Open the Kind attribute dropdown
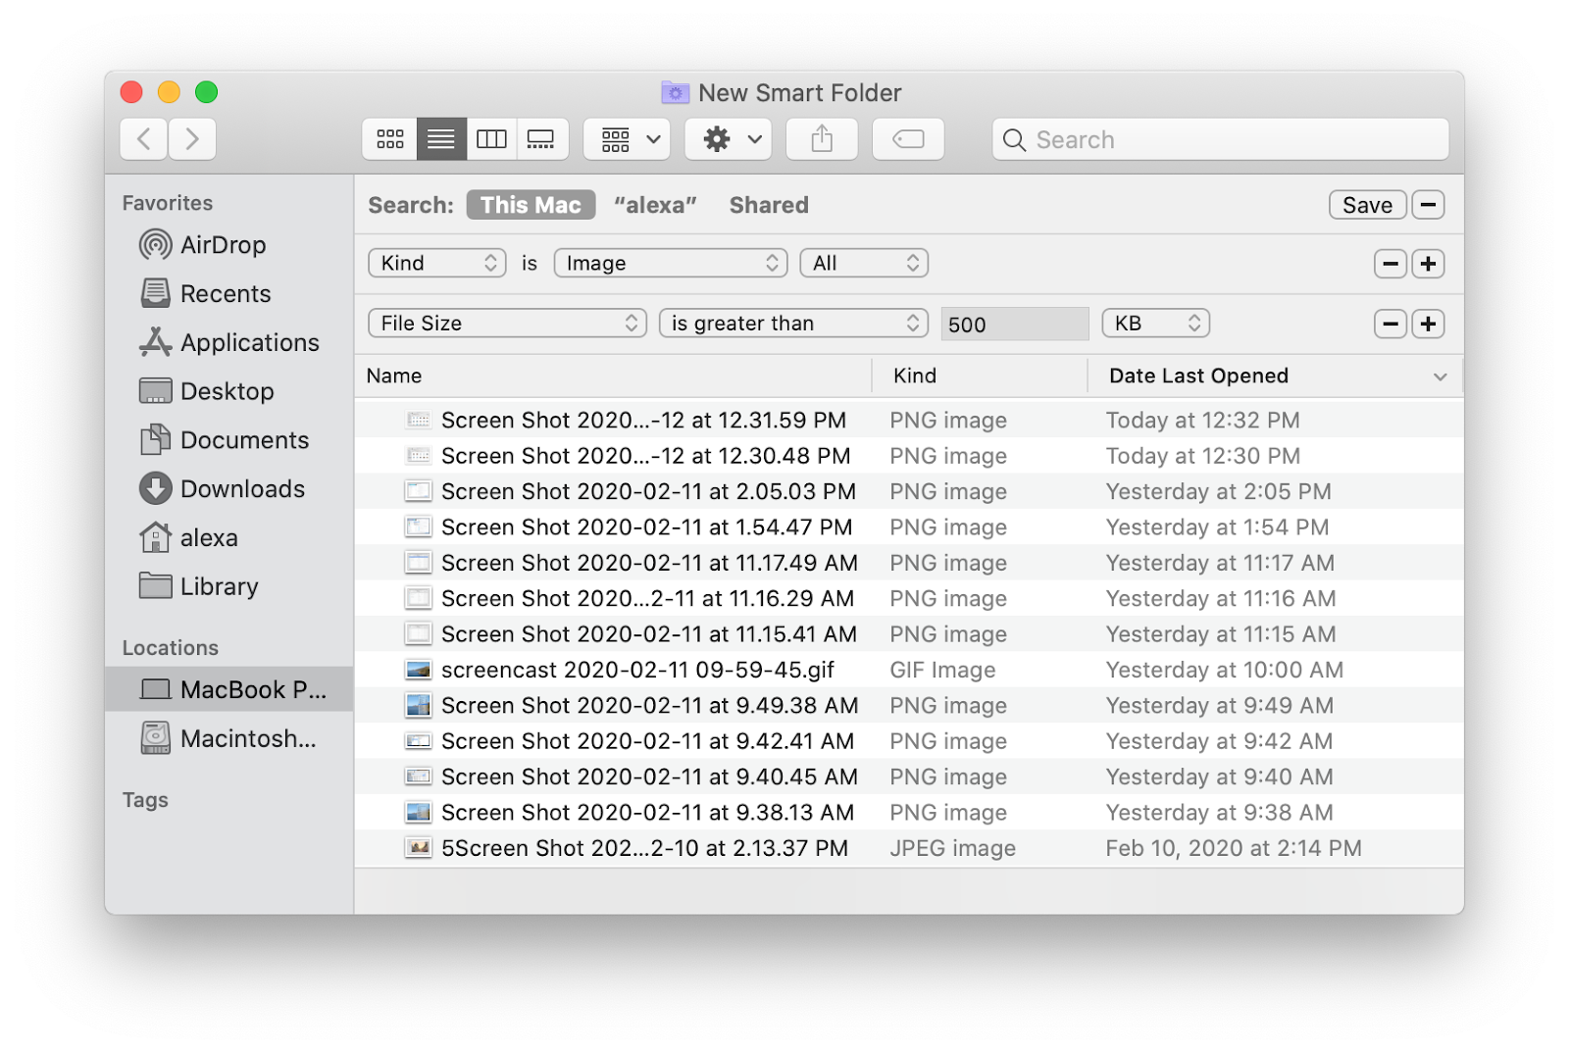Screen dimensions: 1569x1053 point(437,263)
